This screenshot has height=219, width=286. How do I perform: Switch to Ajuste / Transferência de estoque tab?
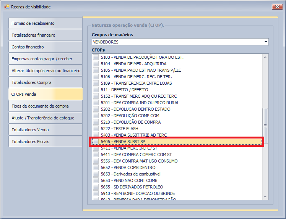(45, 118)
